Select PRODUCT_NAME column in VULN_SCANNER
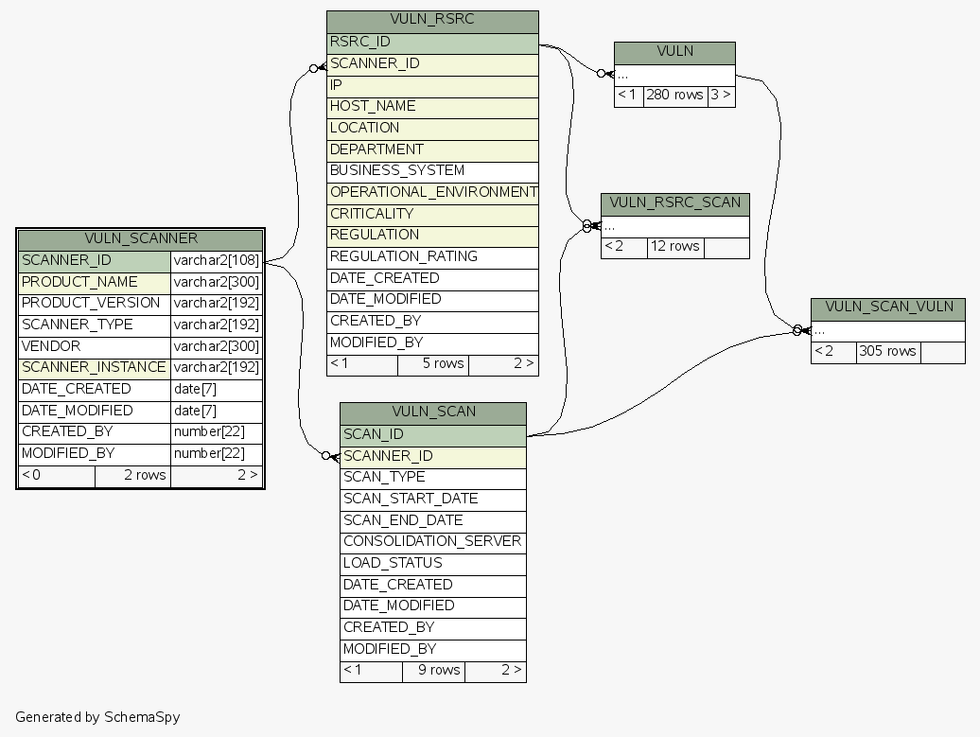The width and height of the screenshot is (980, 737). point(94,282)
